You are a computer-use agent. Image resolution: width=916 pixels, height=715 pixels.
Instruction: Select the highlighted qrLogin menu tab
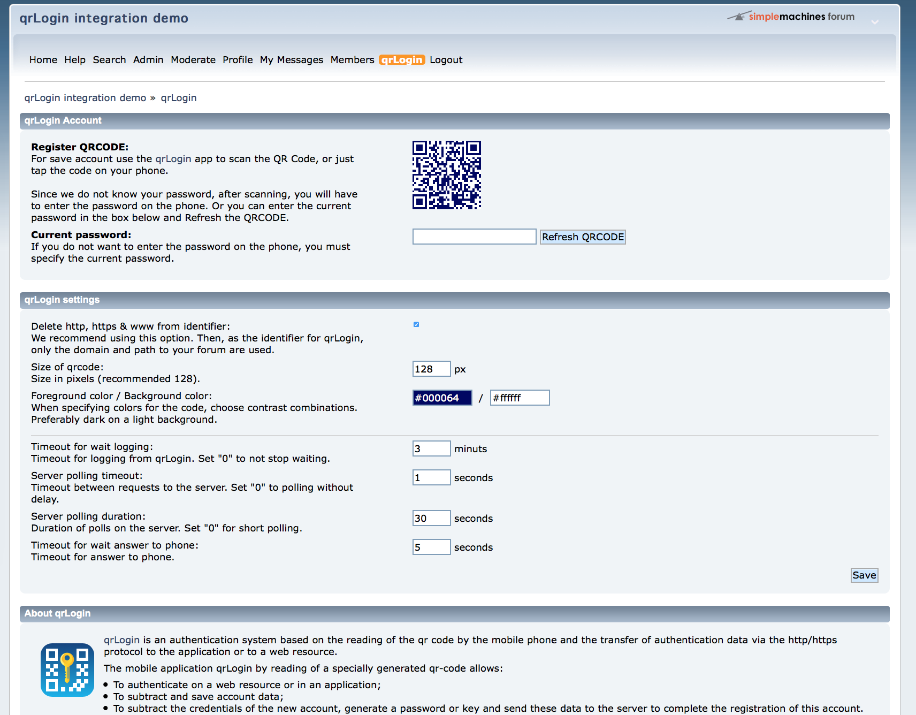tap(402, 60)
